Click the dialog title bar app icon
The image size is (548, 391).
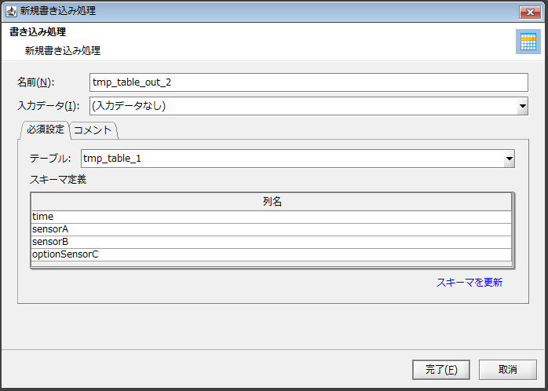click(12, 12)
